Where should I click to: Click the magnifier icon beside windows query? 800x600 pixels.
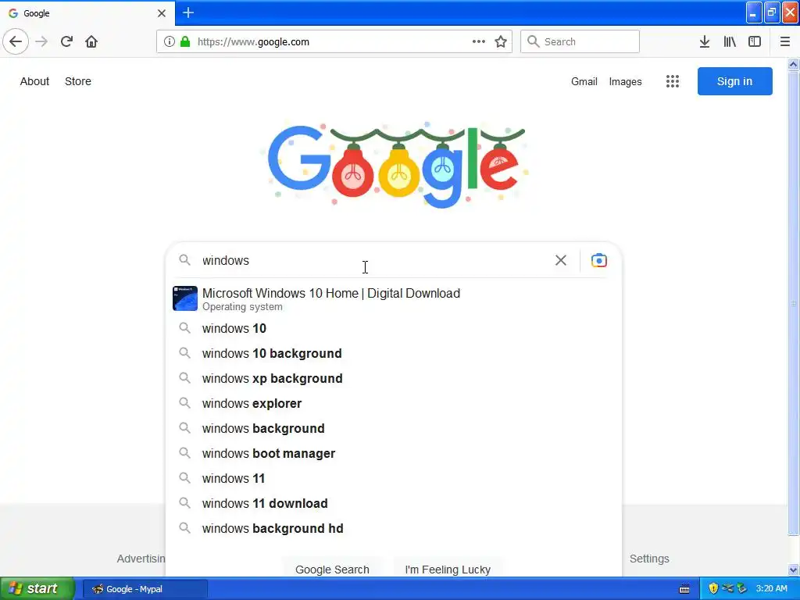pos(184,260)
